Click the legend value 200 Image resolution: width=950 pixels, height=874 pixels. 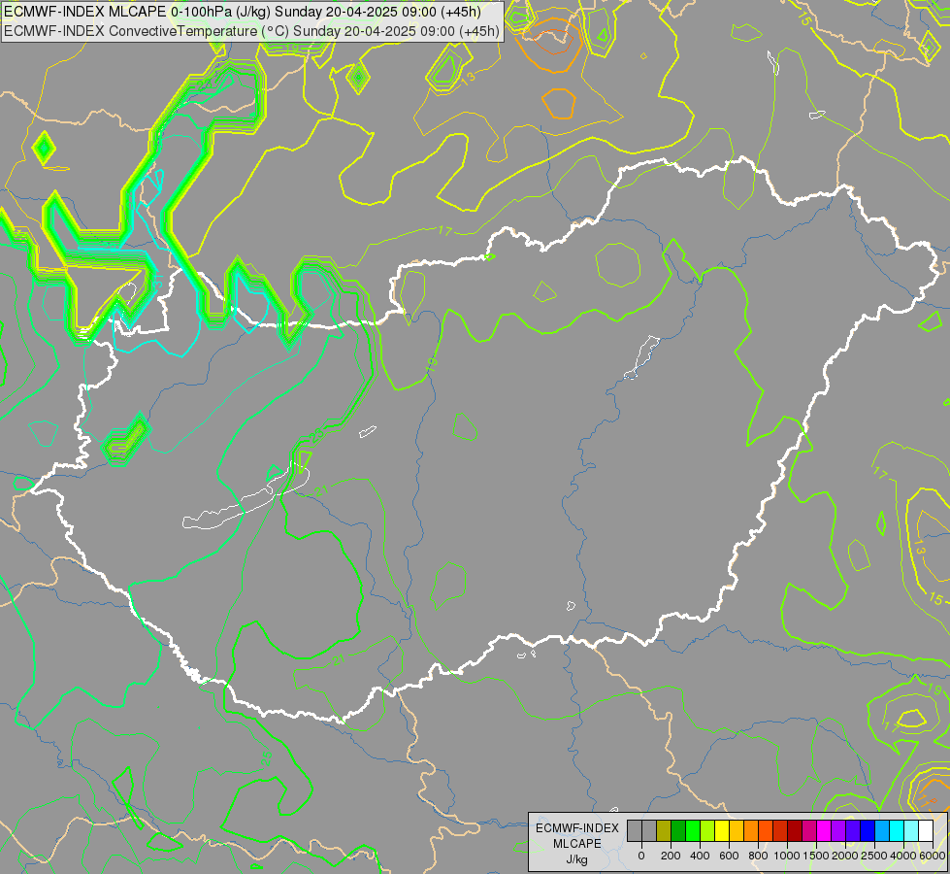(671, 856)
